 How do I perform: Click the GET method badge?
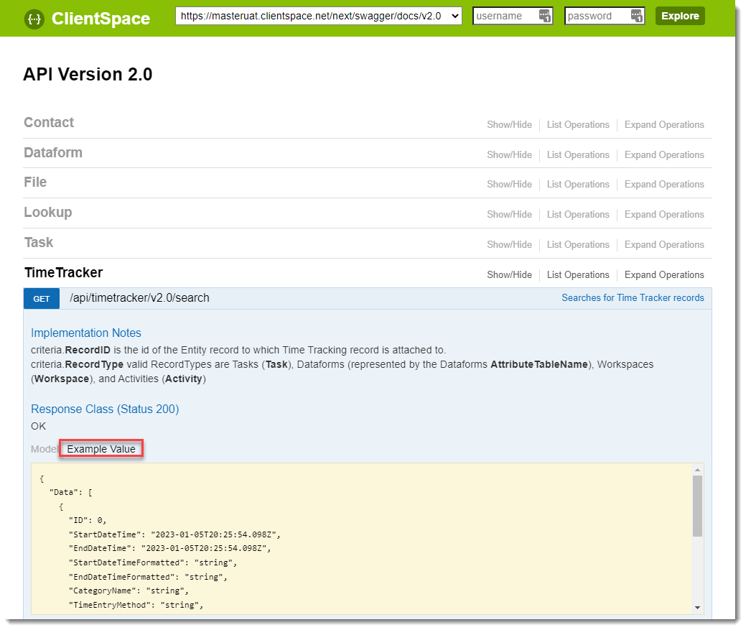[x=42, y=299]
